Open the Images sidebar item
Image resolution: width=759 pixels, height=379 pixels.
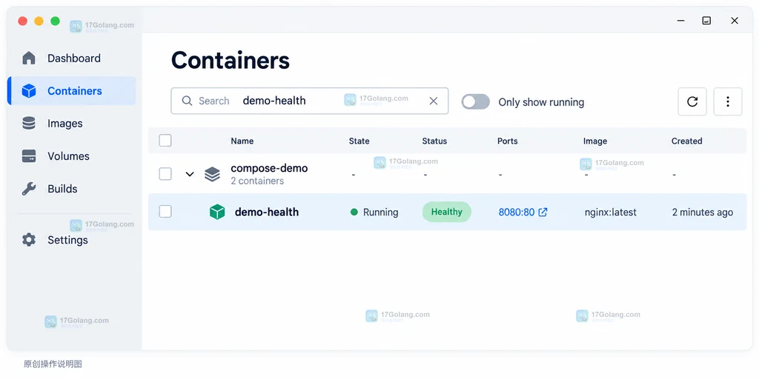pos(72,124)
